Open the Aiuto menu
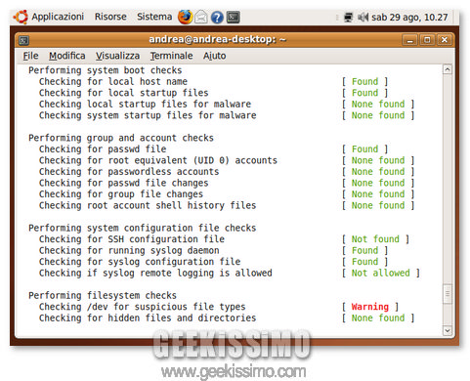This screenshot has width=470, height=381. point(214,56)
